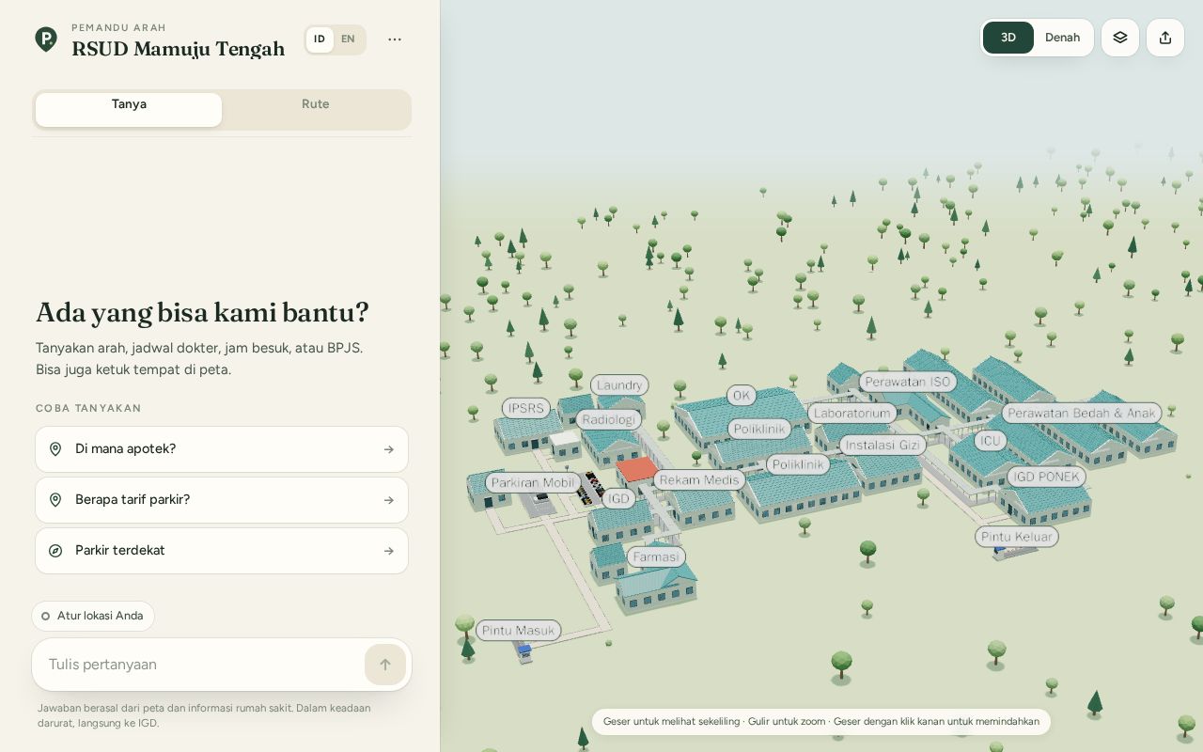Select the IGD label near red roof
The width and height of the screenshot is (1203, 752).
[618, 498]
